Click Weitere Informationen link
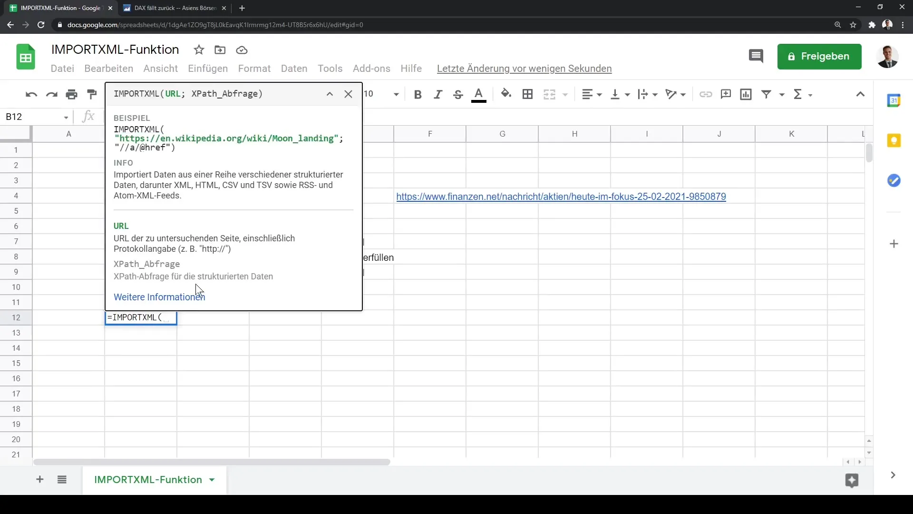Screen dimensions: 913x514 pyautogui.click(x=159, y=297)
